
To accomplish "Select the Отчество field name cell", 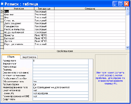I will pyautogui.click(x=19, y=20).
